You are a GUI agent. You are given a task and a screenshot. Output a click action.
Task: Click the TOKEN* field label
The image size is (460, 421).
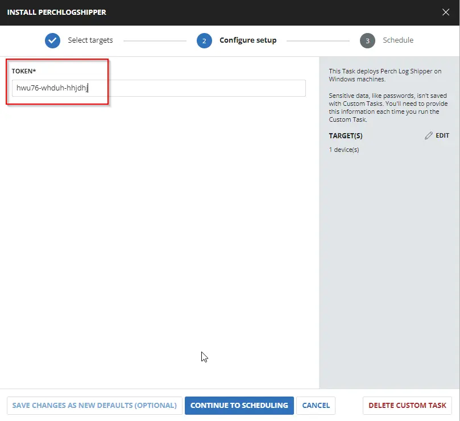tap(24, 71)
